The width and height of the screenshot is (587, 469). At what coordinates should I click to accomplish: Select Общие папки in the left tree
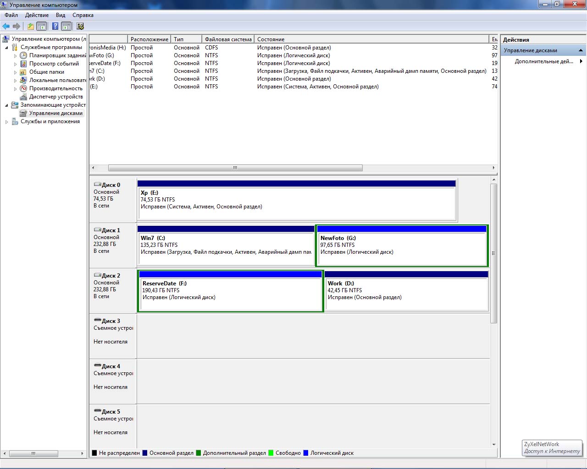[46, 72]
